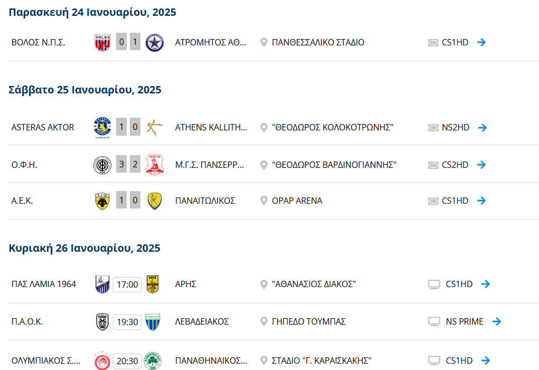Click the Atromitos star crest logo
Screen dimensions: 539x370
(x=154, y=43)
